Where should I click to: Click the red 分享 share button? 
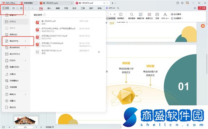click(202, 8)
